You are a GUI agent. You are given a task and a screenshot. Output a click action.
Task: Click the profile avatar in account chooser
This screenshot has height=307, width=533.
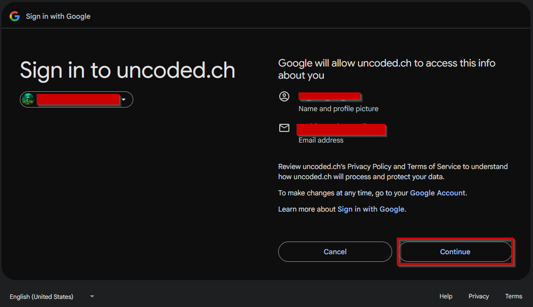coord(28,99)
